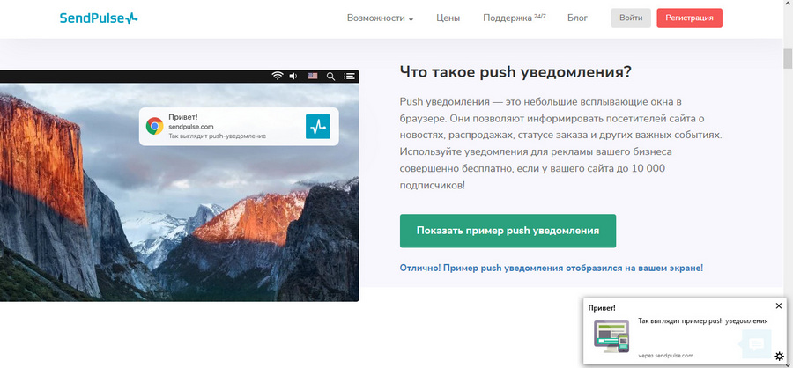Expand the Возможности dropdown menu

(x=380, y=18)
